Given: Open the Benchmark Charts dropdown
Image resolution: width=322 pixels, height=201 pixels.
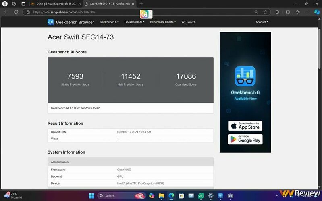Looking at the screenshot, I should (163, 22).
